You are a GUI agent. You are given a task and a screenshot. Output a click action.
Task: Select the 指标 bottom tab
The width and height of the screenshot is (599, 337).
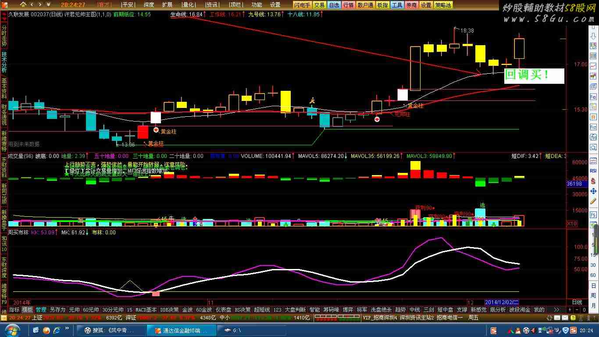click(x=14, y=310)
